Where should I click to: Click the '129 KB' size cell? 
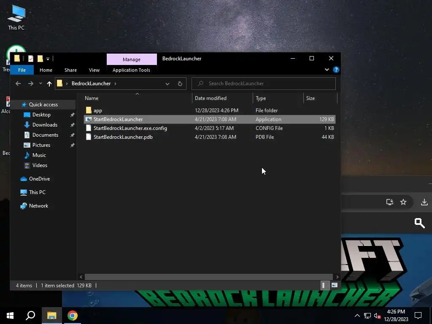coord(327,119)
